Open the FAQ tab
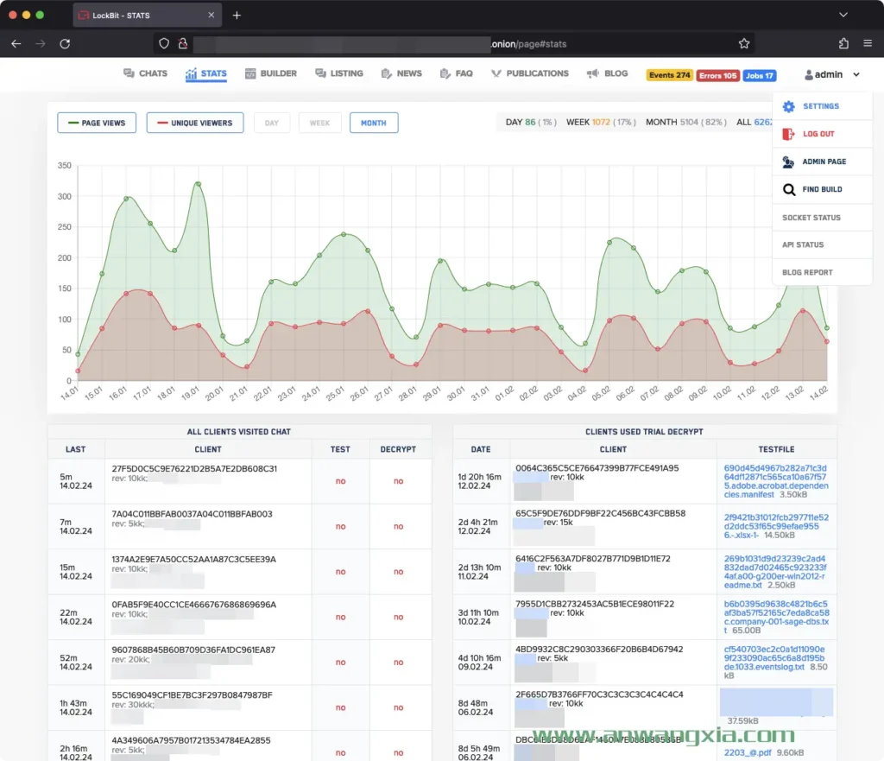This screenshot has width=884, height=761. click(456, 73)
